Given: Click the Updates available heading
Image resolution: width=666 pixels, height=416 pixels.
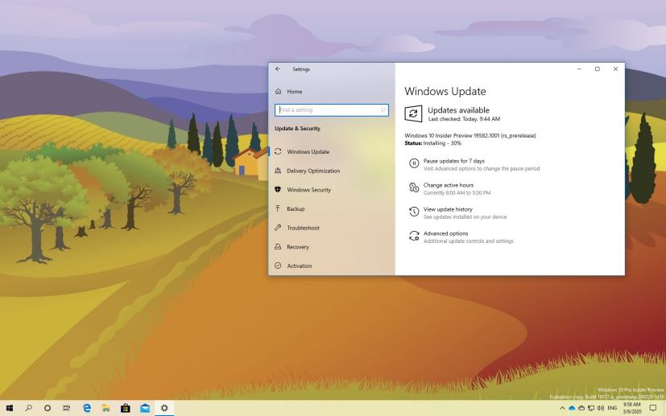Looking at the screenshot, I should pos(458,110).
